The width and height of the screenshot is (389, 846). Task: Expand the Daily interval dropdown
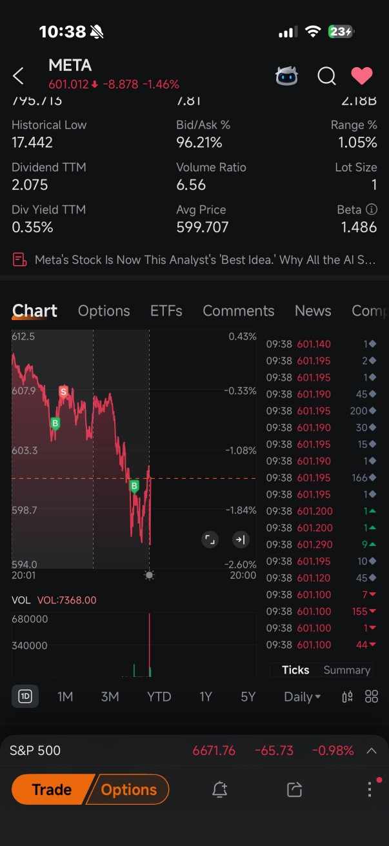click(302, 696)
